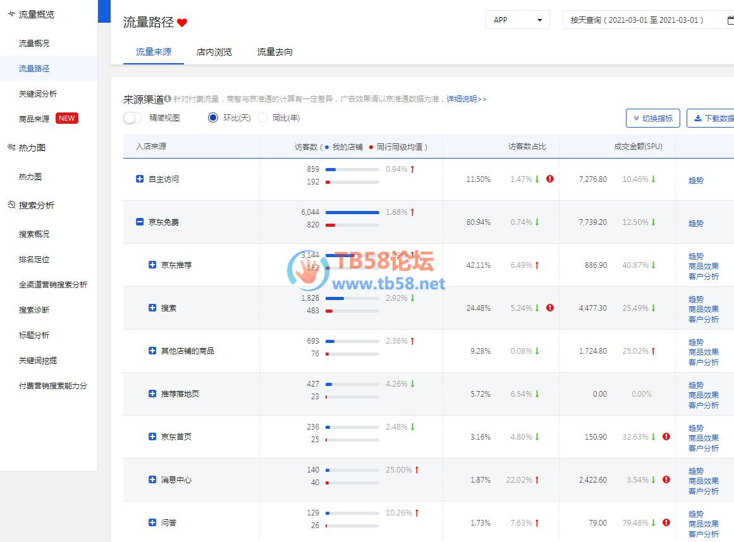
Task: Open the calendar icon in date picker
Action: coord(730,20)
